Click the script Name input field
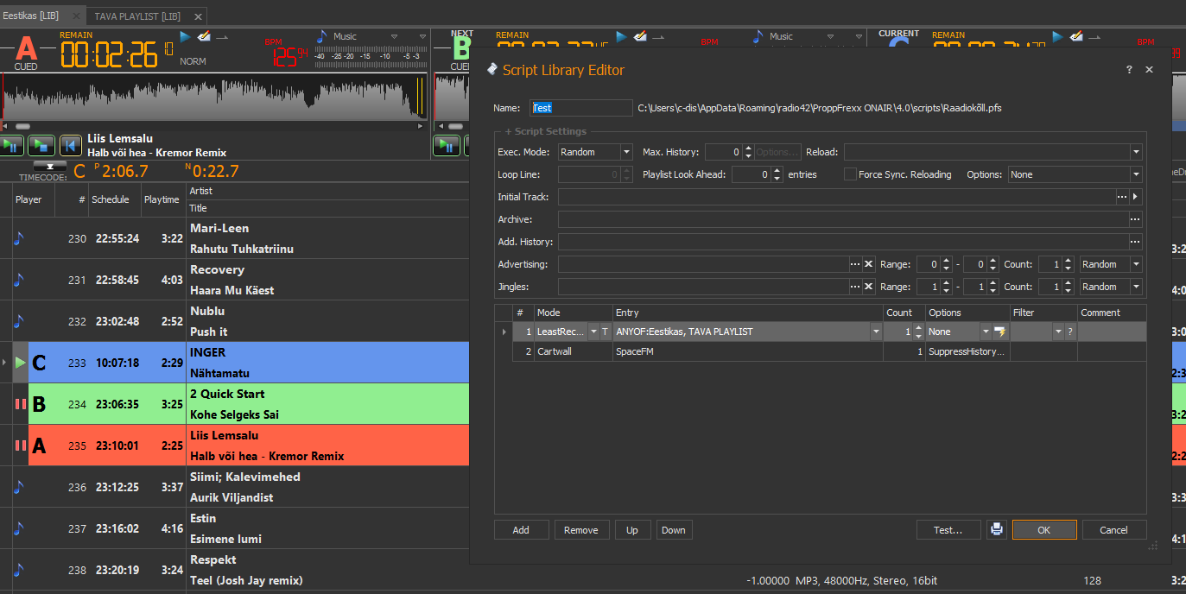The image size is (1186, 594). coord(583,108)
